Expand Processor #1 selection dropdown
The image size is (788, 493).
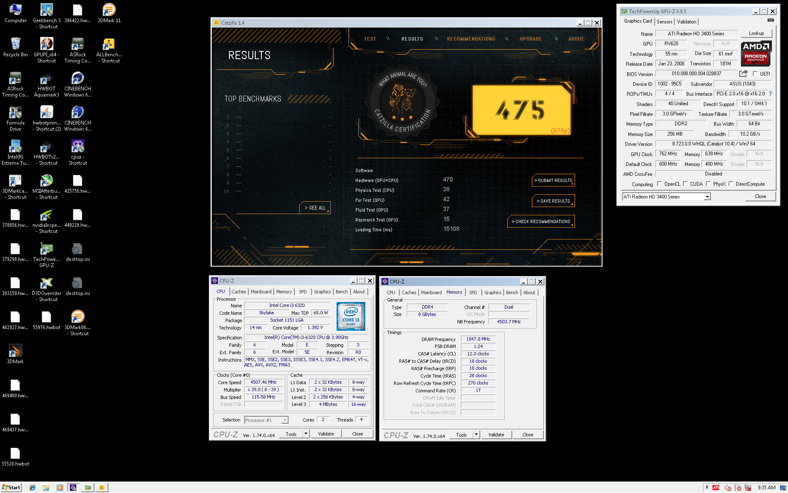285,420
